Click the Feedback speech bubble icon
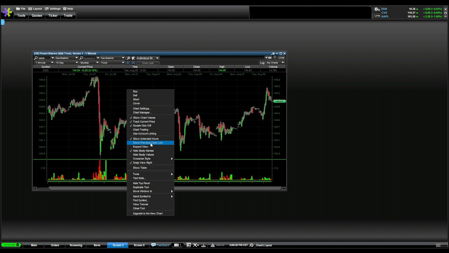 coord(153,245)
